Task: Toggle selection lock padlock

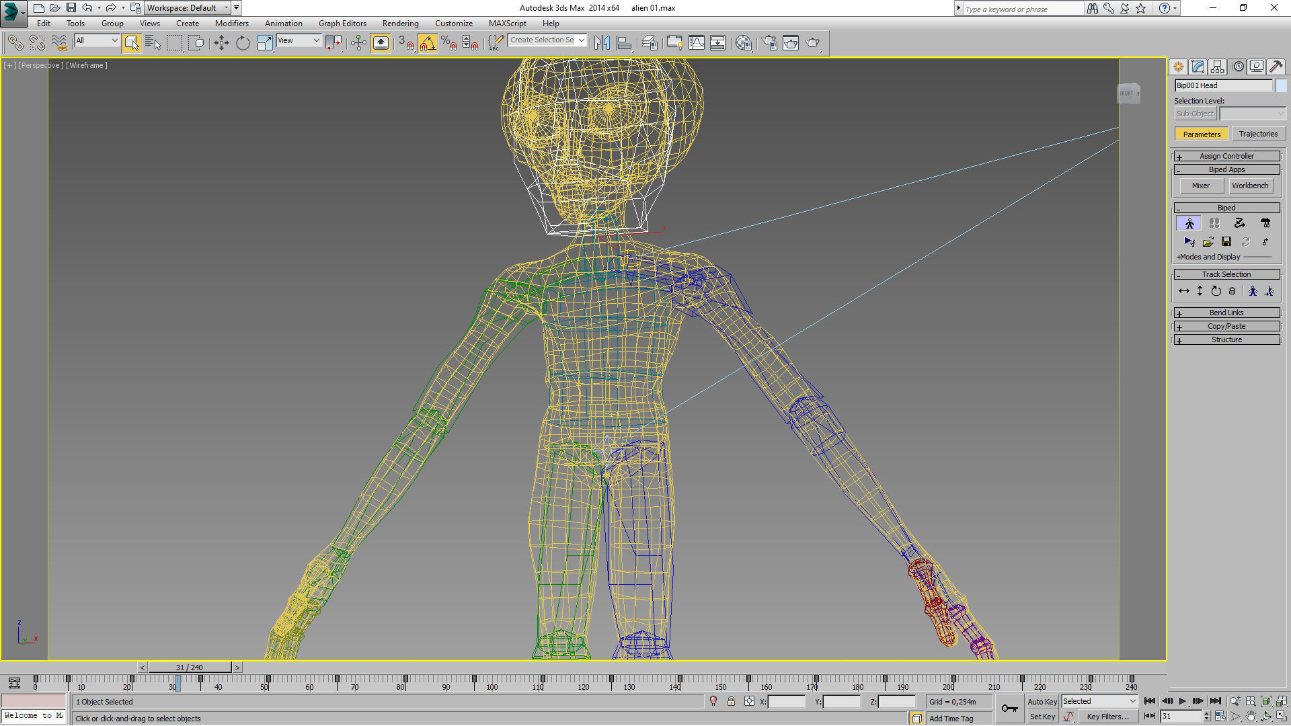Action: [731, 701]
